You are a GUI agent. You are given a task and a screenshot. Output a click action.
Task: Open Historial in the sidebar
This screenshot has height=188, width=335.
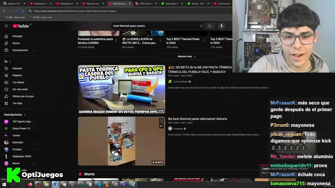[x=17, y=68]
